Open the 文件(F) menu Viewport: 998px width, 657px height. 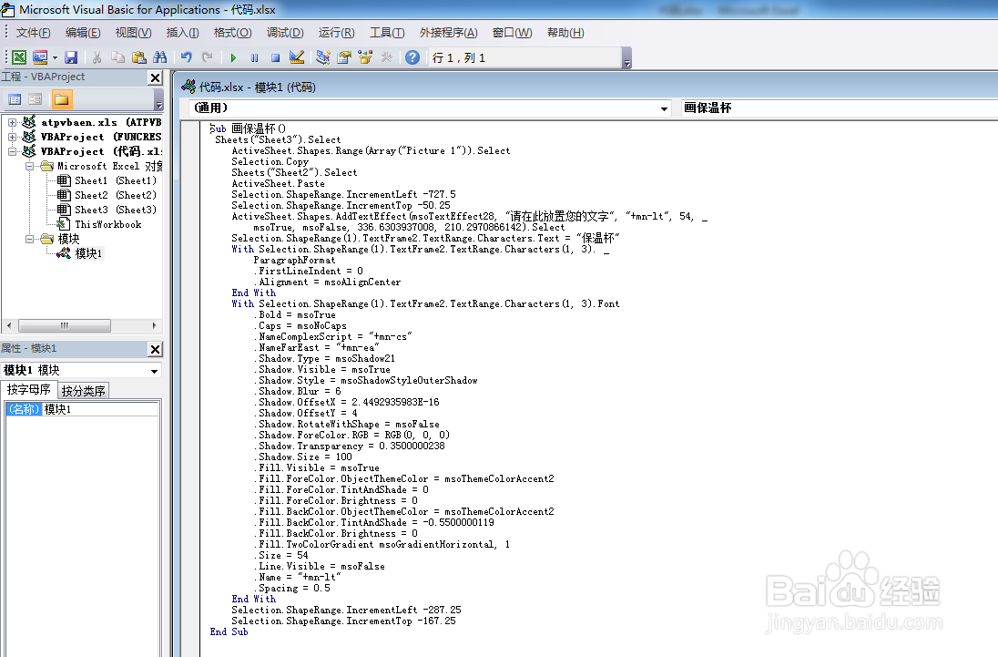[33, 33]
